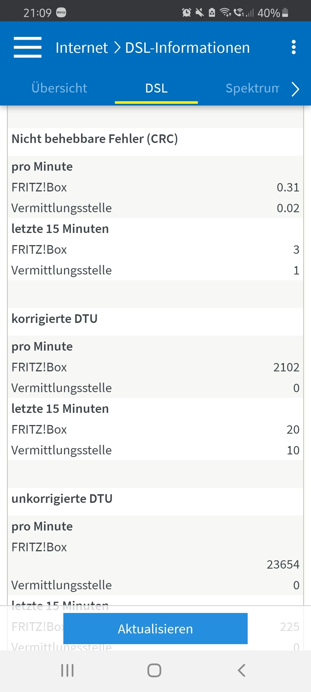Tap the battery indicator icon
The width and height of the screenshot is (311, 692).
coord(285,12)
